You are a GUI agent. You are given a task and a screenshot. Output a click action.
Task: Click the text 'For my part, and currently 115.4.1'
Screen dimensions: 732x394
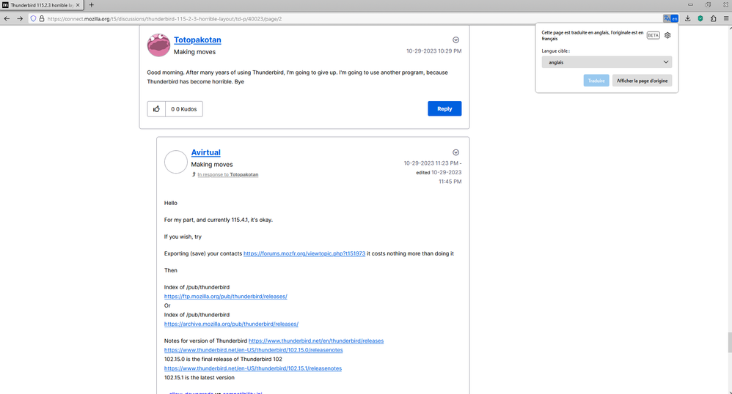(x=206, y=220)
